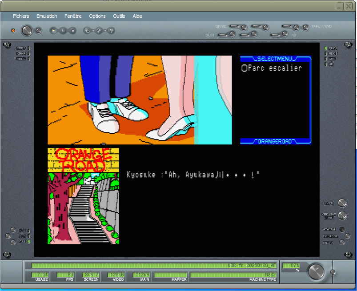Image resolution: width=357 pixels, height=291 pixels.
Task: Click the first DRIVE eject knob
Action: [x=244, y=28]
